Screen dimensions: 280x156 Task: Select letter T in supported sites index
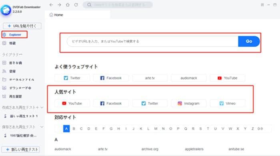coord(208,128)
